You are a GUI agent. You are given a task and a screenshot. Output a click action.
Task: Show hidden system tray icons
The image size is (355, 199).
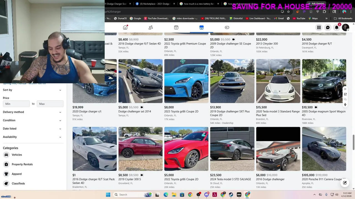(314, 195)
